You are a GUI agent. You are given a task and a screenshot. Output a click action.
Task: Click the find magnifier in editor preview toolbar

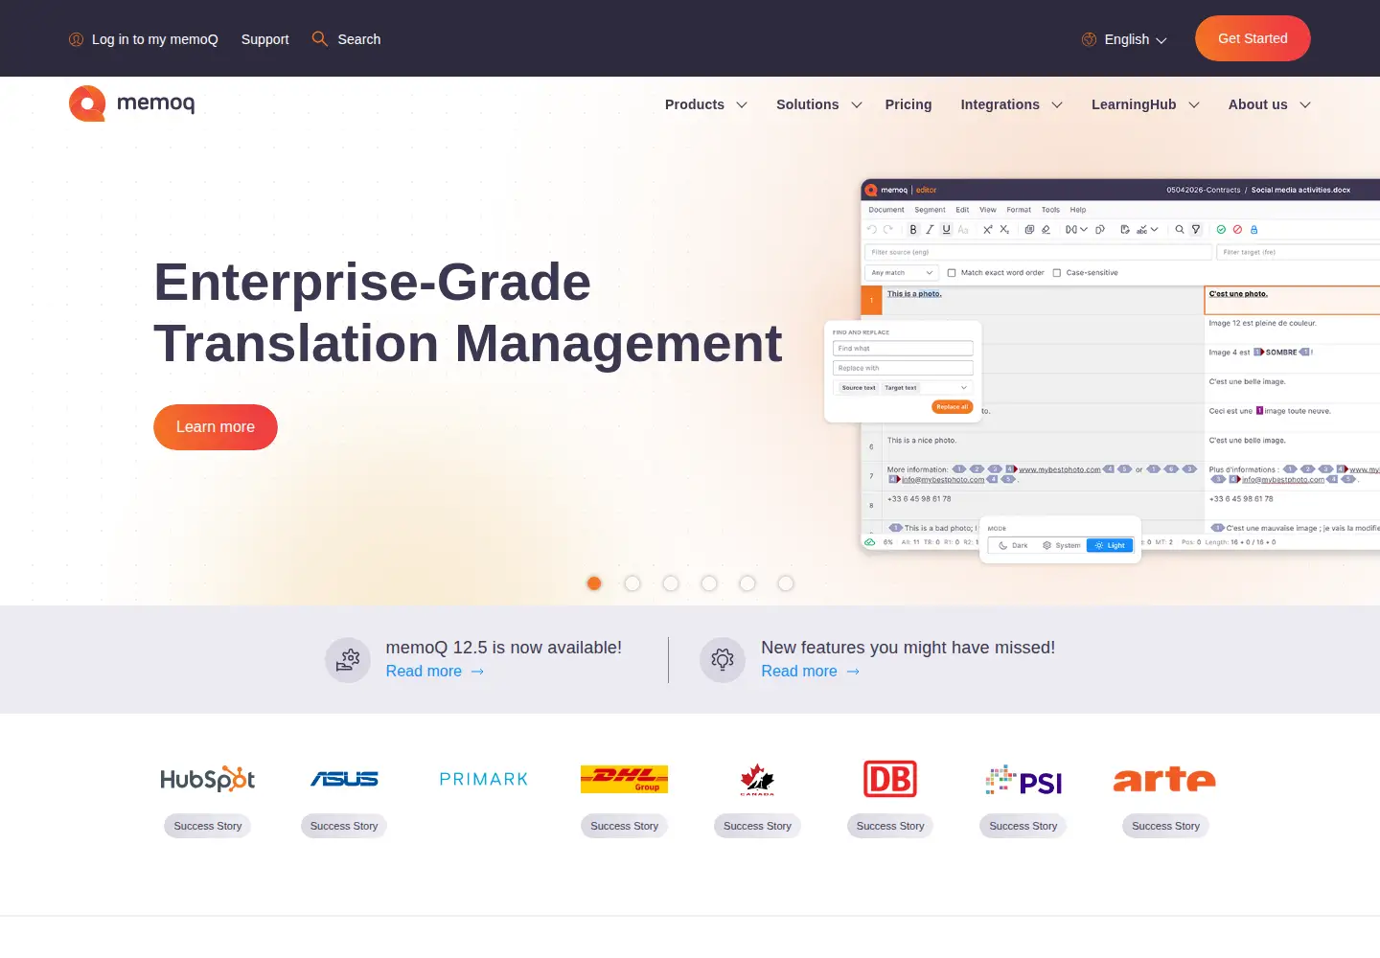pyautogui.click(x=1180, y=230)
